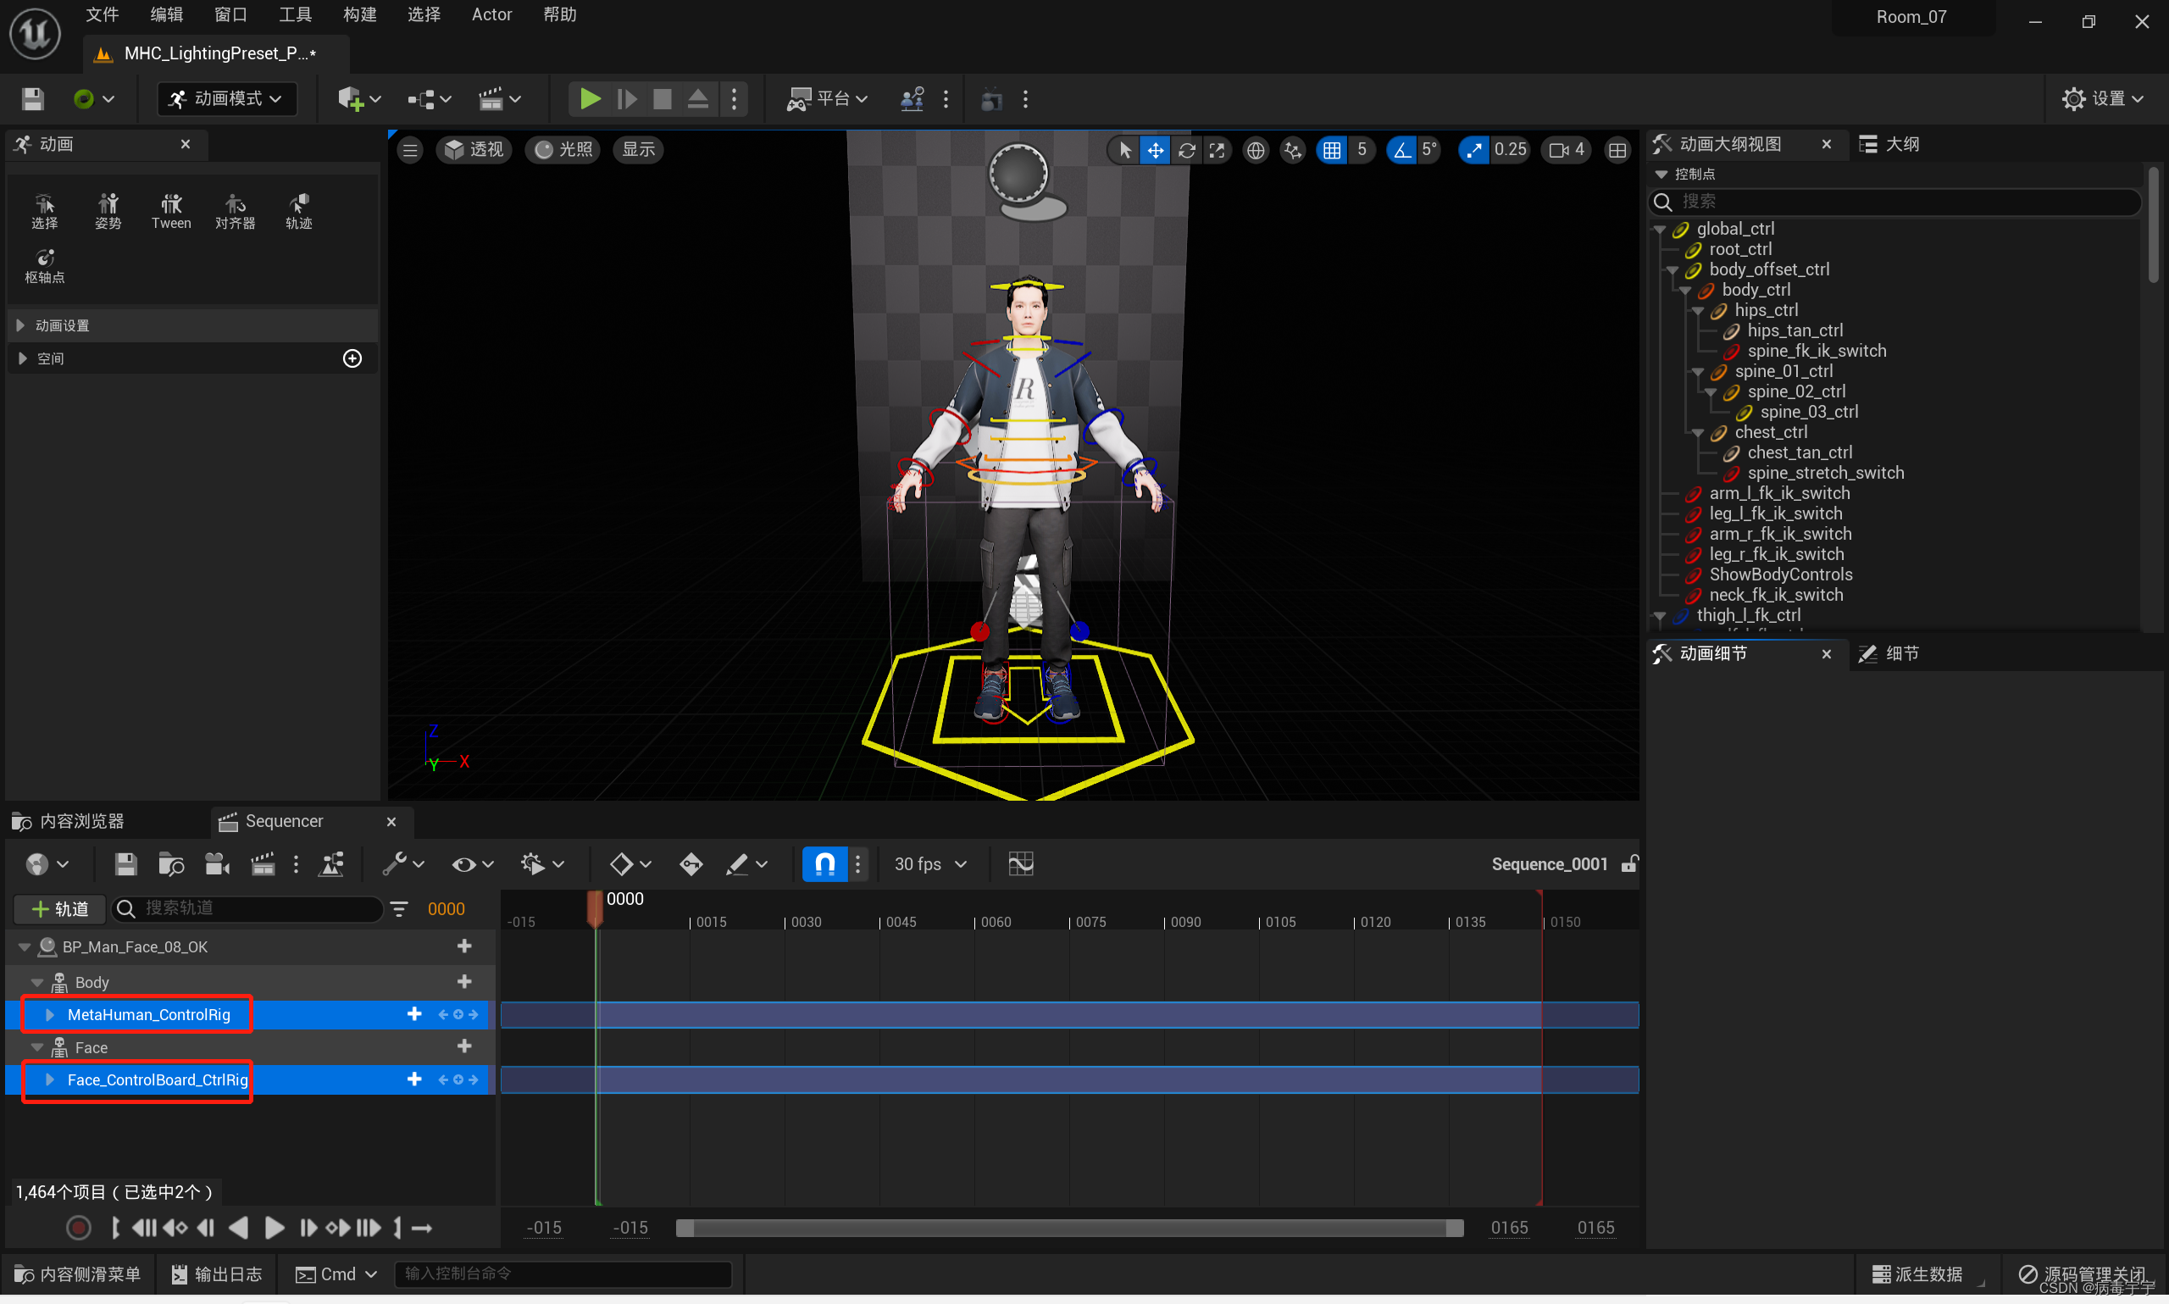
Task: Click the console command input field
Action: click(x=563, y=1273)
